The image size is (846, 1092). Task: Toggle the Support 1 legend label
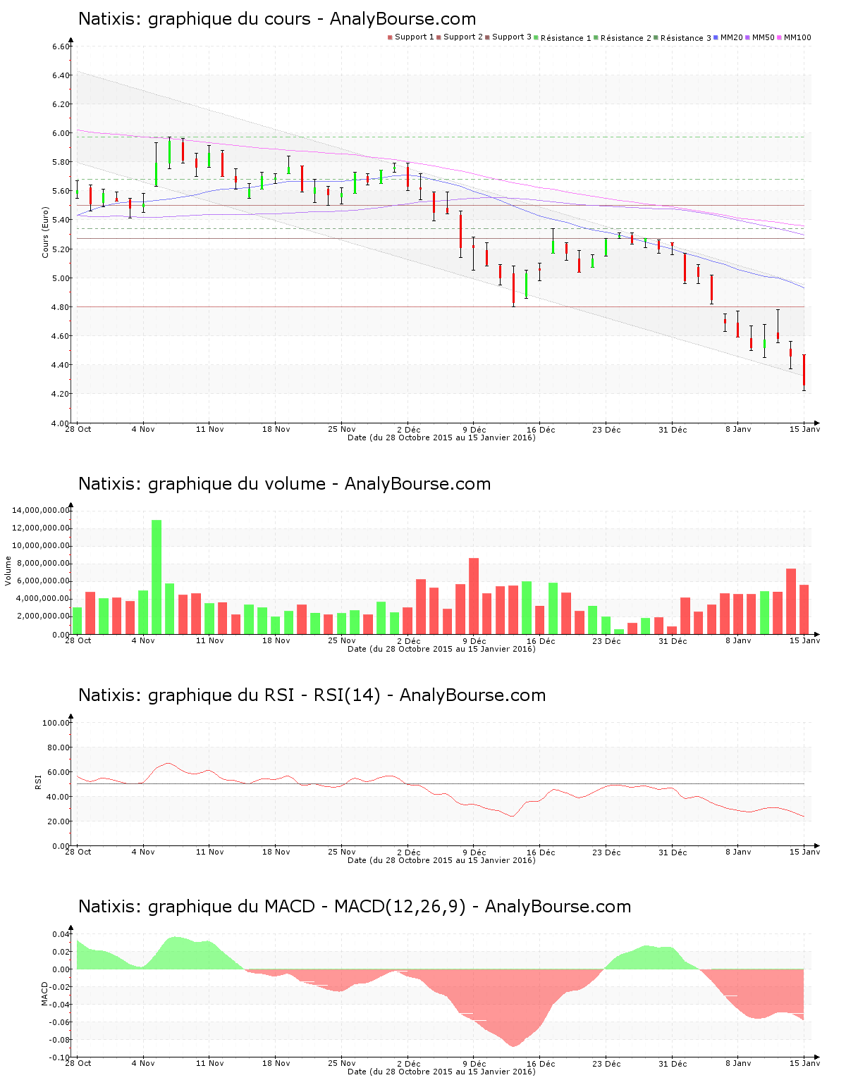point(414,37)
